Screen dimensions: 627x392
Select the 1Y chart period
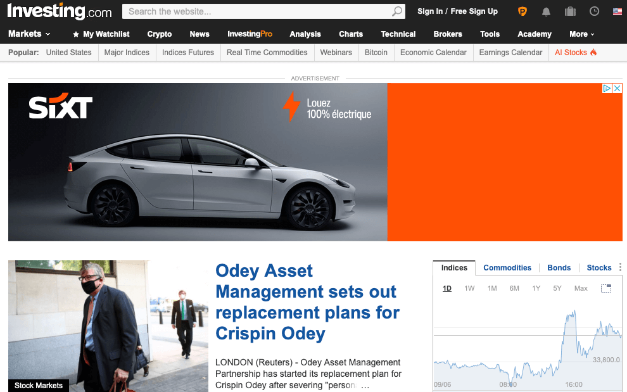point(536,288)
